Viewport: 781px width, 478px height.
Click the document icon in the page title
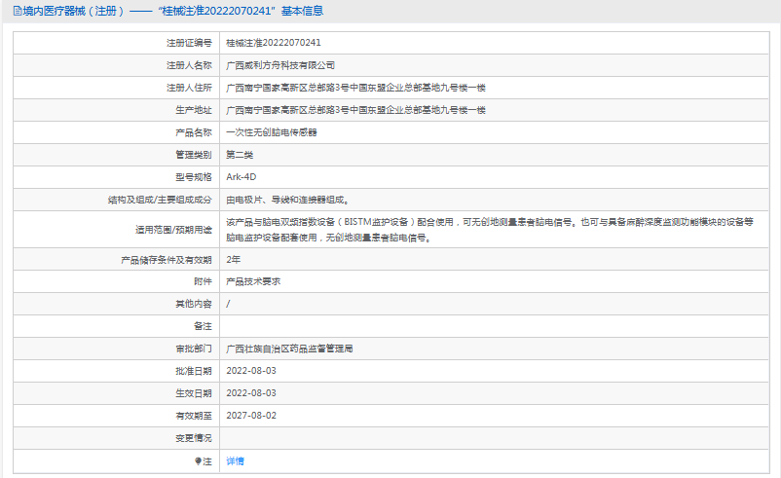pyautogui.click(x=17, y=11)
